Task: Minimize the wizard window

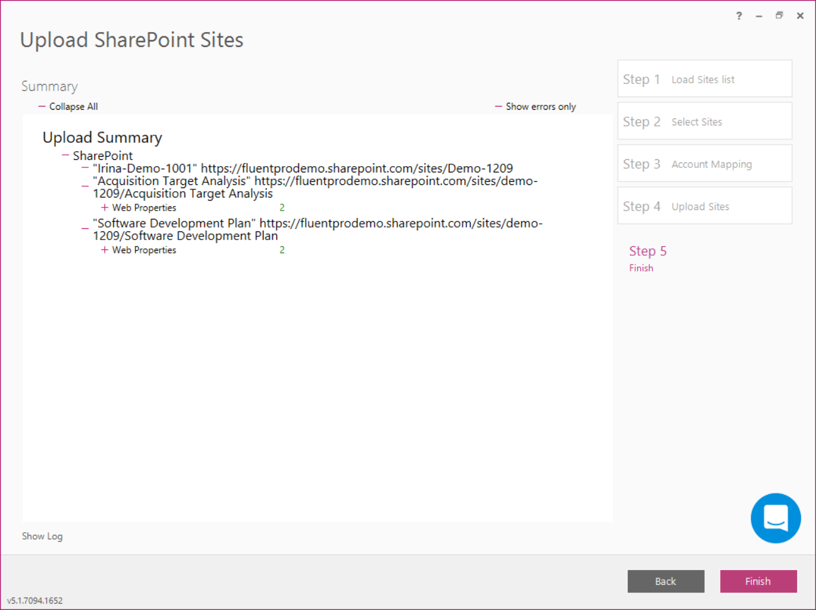Action: point(759,16)
